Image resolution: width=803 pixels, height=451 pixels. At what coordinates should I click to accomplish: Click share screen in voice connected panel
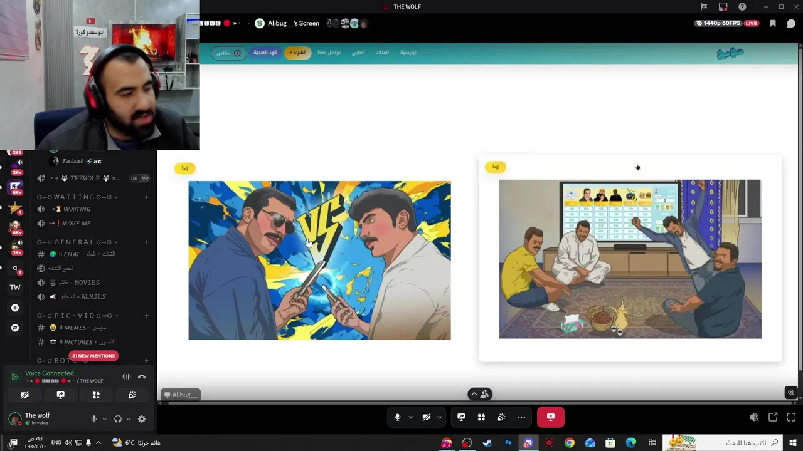pos(60,395)
